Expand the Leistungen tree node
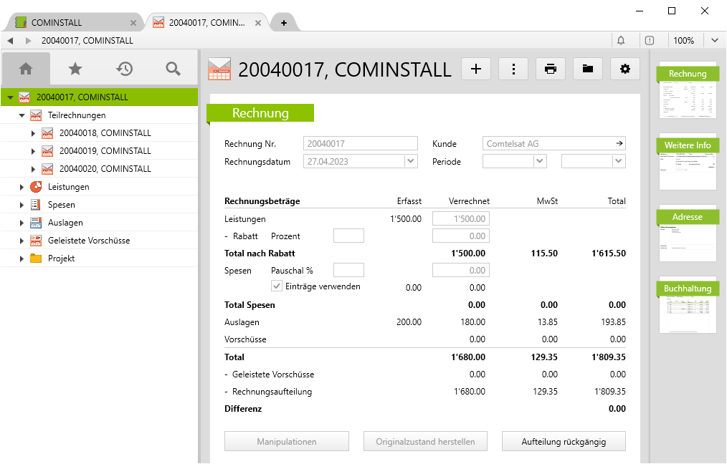The image size is (727, 464). (22, 187)
